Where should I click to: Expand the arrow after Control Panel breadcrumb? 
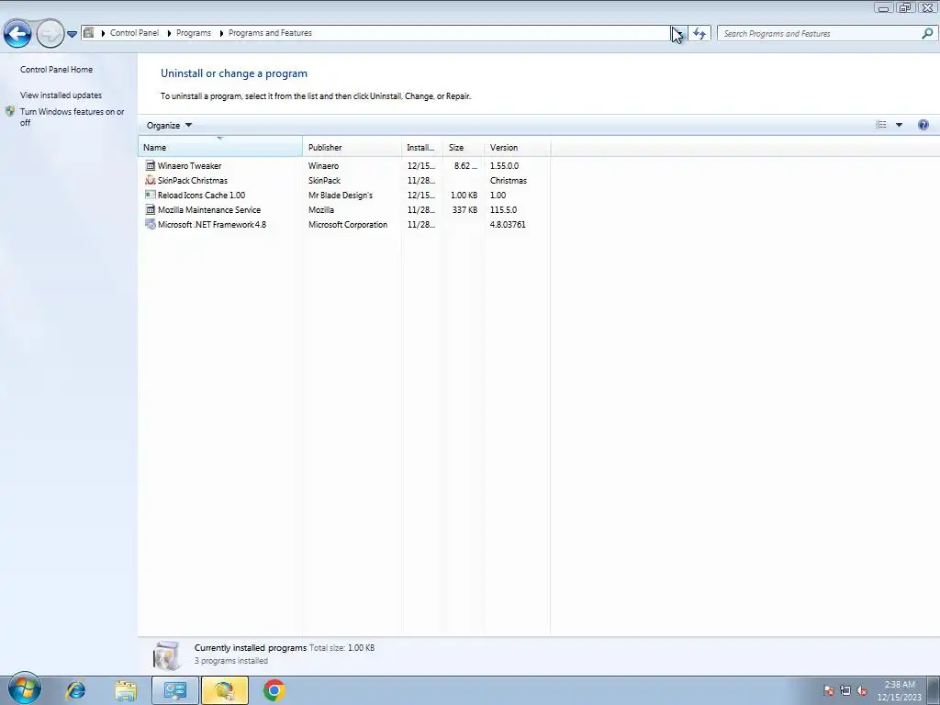coord(169,33)
